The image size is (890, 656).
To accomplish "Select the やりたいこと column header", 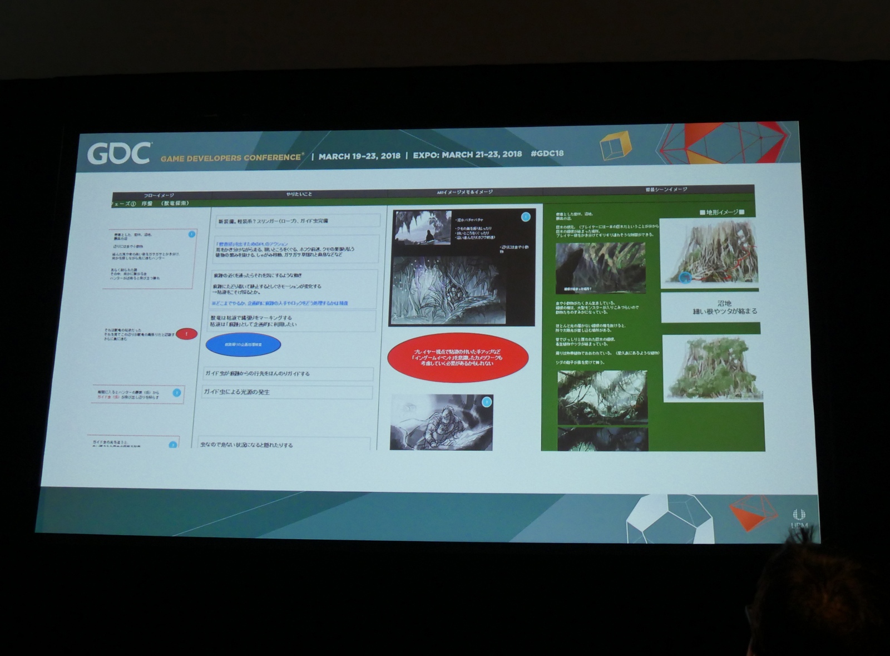I will (299, 194).
